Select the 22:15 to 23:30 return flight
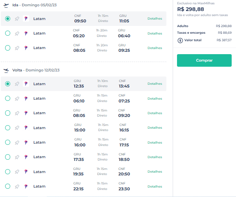 8,186
